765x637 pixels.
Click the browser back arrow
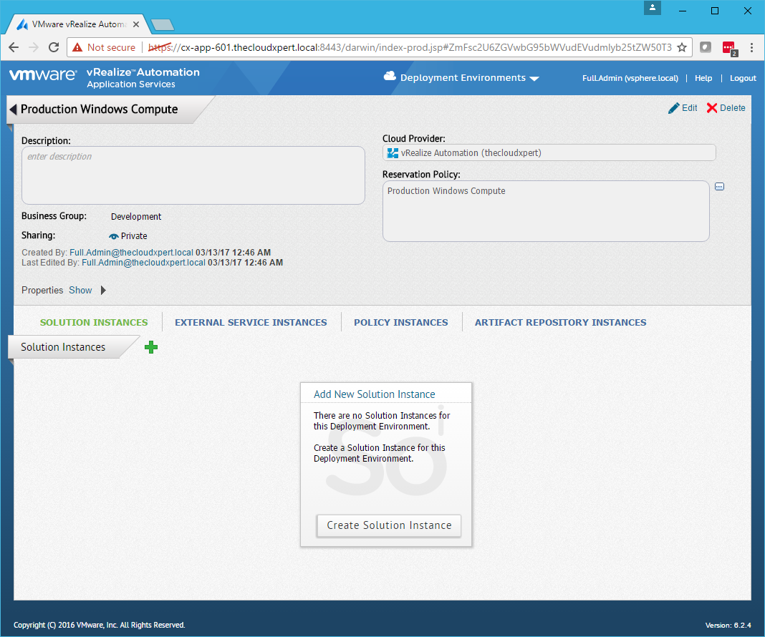14,47
